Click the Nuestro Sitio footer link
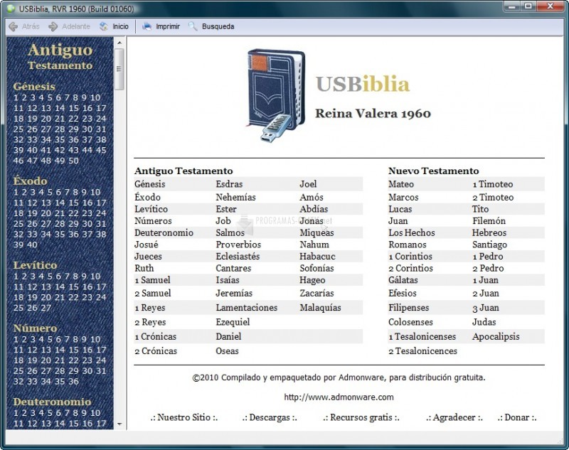The height and width of the screenshot is (450, 569). pos(184,417)
